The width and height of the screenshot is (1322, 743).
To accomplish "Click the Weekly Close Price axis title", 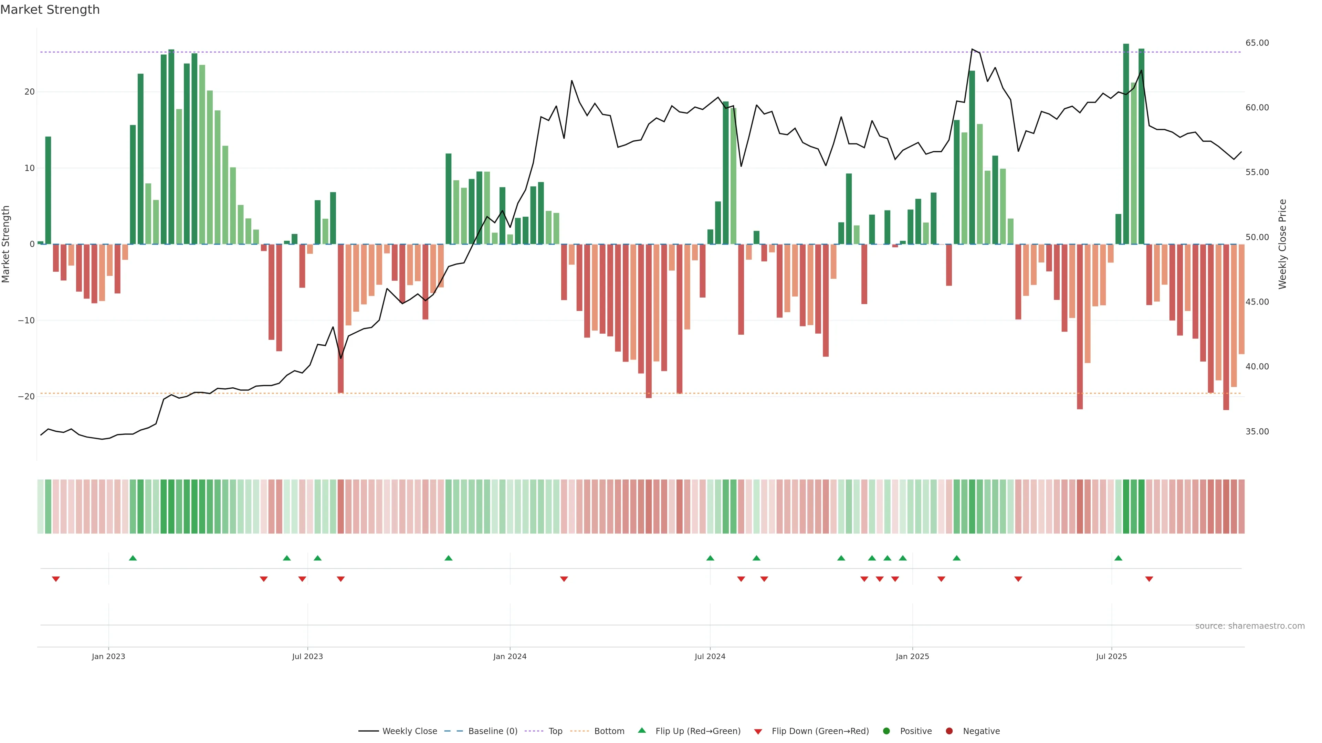I will pyautogui.click(x=1282, y=244).
